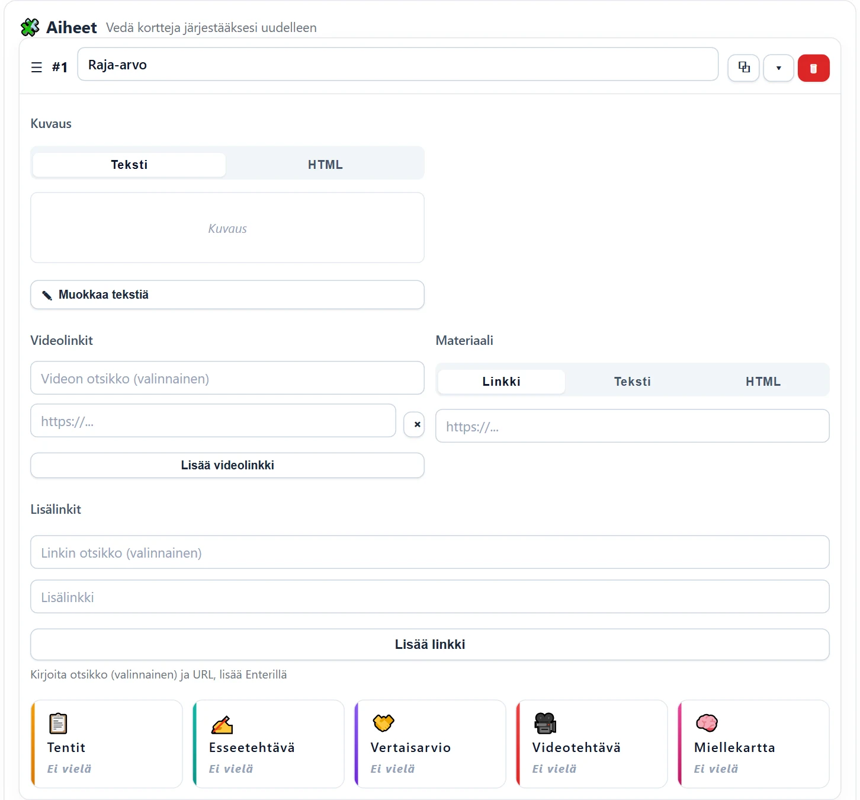Click the Miellekartta brain icon
The width and height of the screenshot is (860, 800).
[x=707, y=723]
